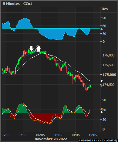Click the 60 label on top indicator axis
Viewport: 118px width, 142px height.
(104, 26)
